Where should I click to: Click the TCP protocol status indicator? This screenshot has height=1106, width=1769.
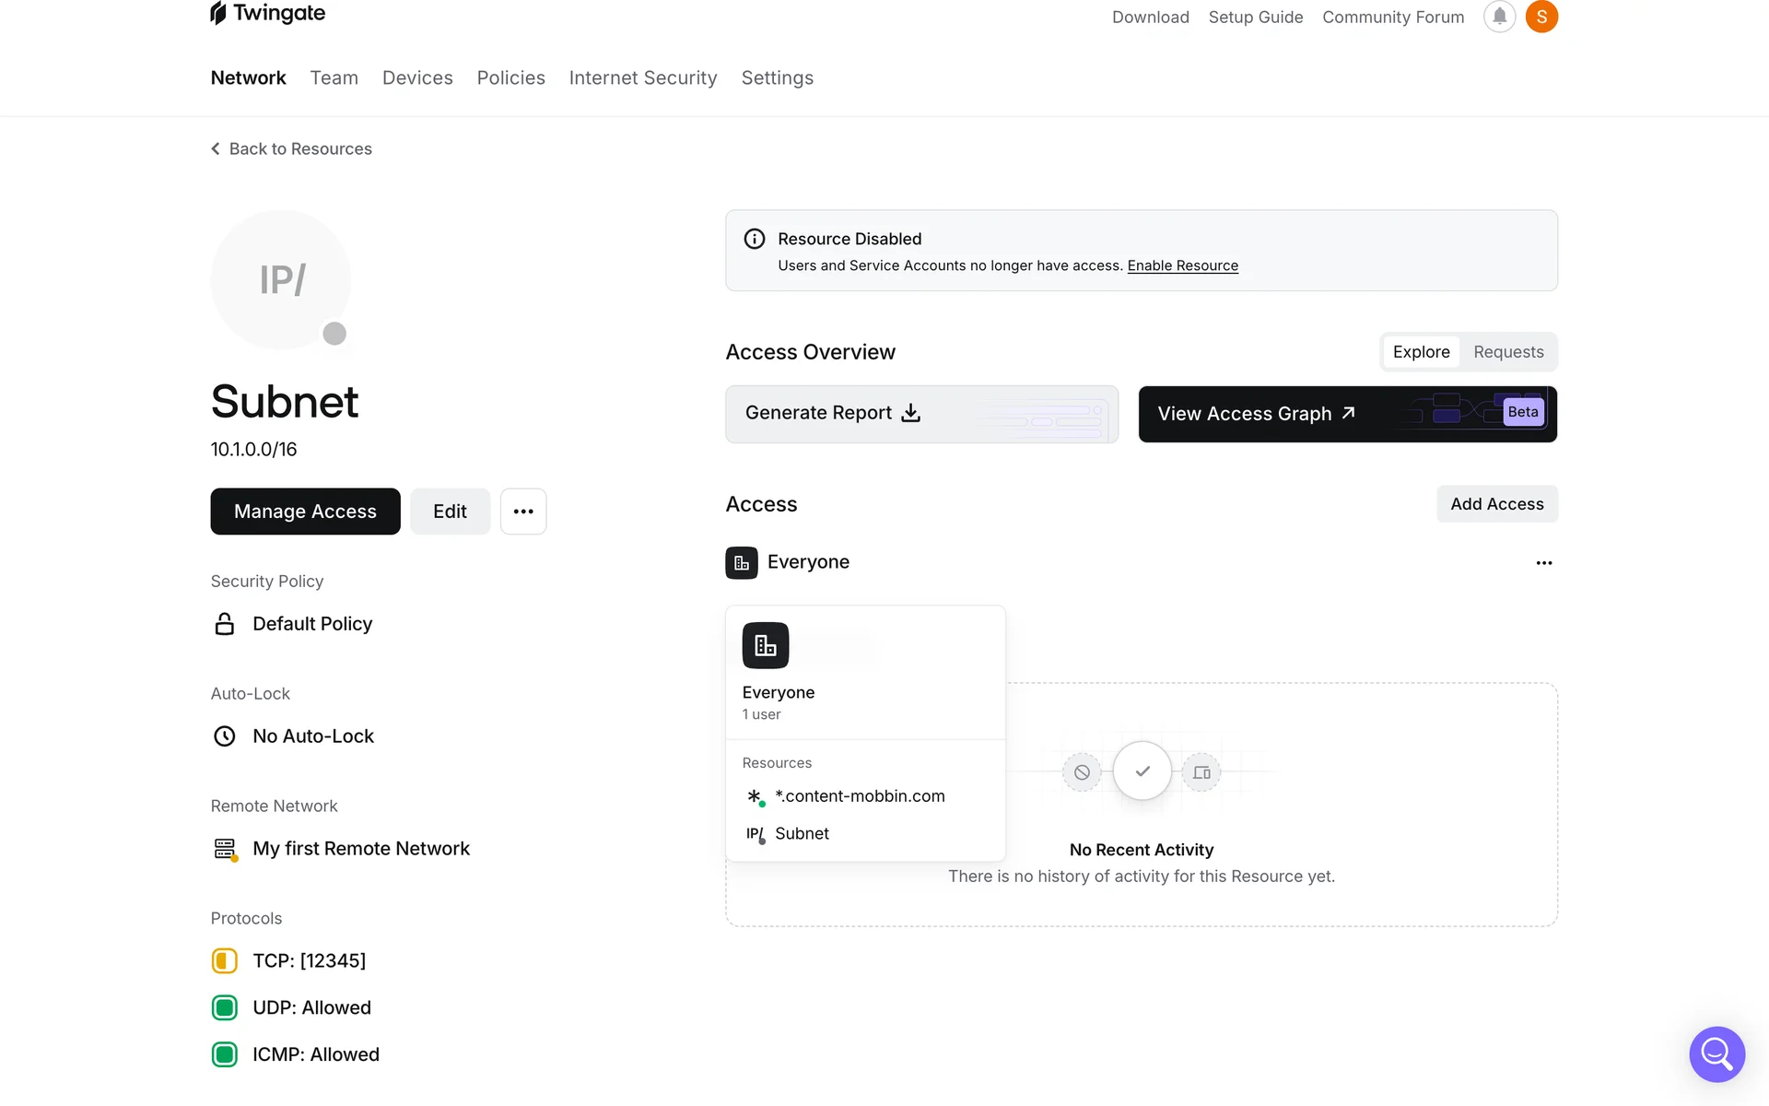(x=224, y=961)
